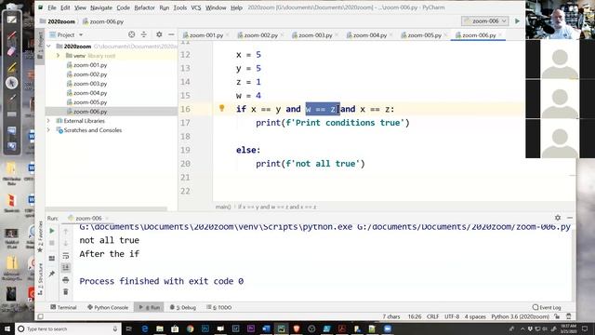Open Zoom app from taskbar
The width and height of the screenshot is (595, 335).
[388, 328]
